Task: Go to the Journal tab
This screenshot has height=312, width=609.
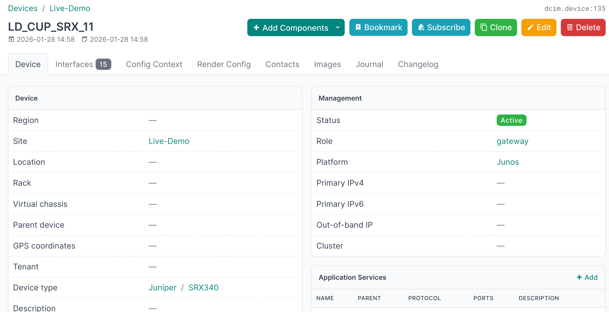Action: (369, 64)
